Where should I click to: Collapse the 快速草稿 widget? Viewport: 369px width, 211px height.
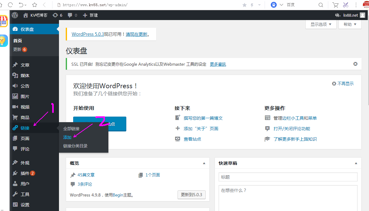[356, 163]
